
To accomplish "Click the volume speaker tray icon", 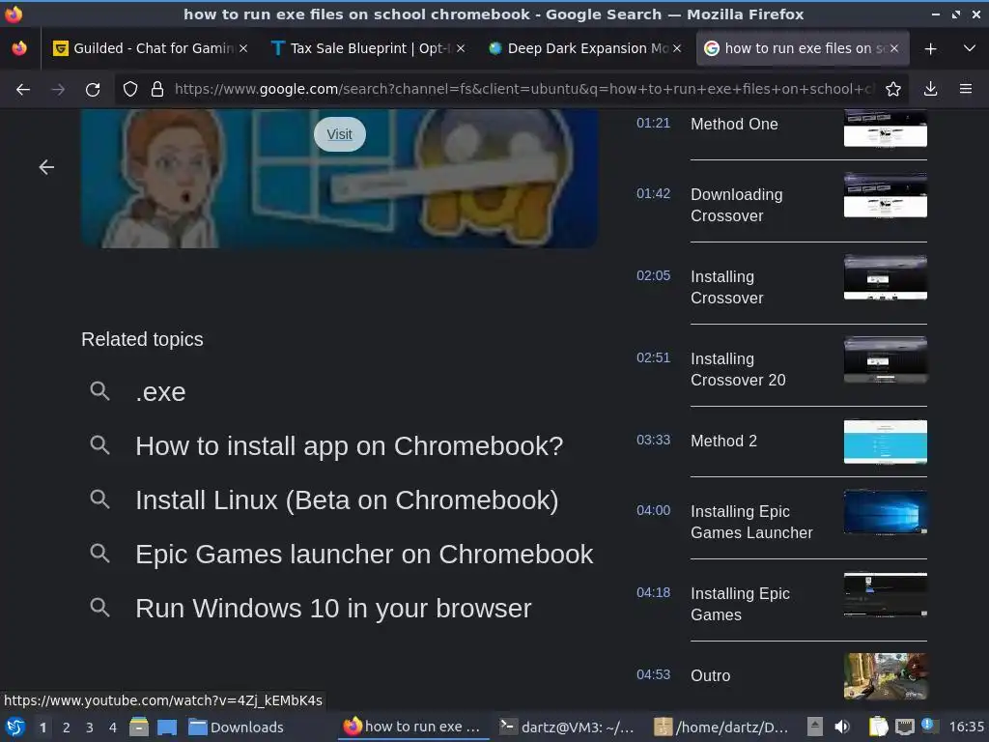I will [x=842, y=728].
